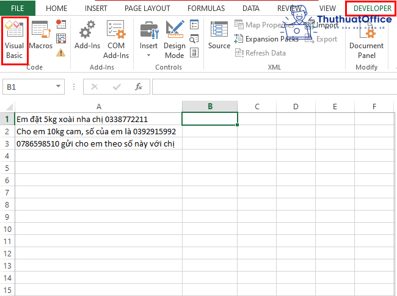Select row 2 header
Viewport: 397px width, 296px height.
[7, 131]
